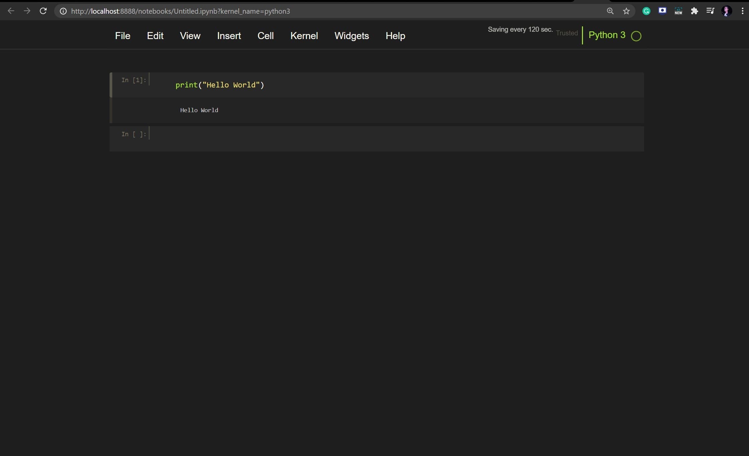
Task: Click the browser back arrow
Action: point(11,11)
